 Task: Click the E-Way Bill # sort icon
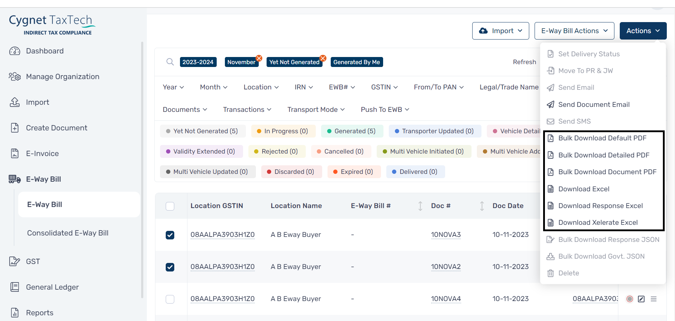pyautogui.click(x=420, y=206)
